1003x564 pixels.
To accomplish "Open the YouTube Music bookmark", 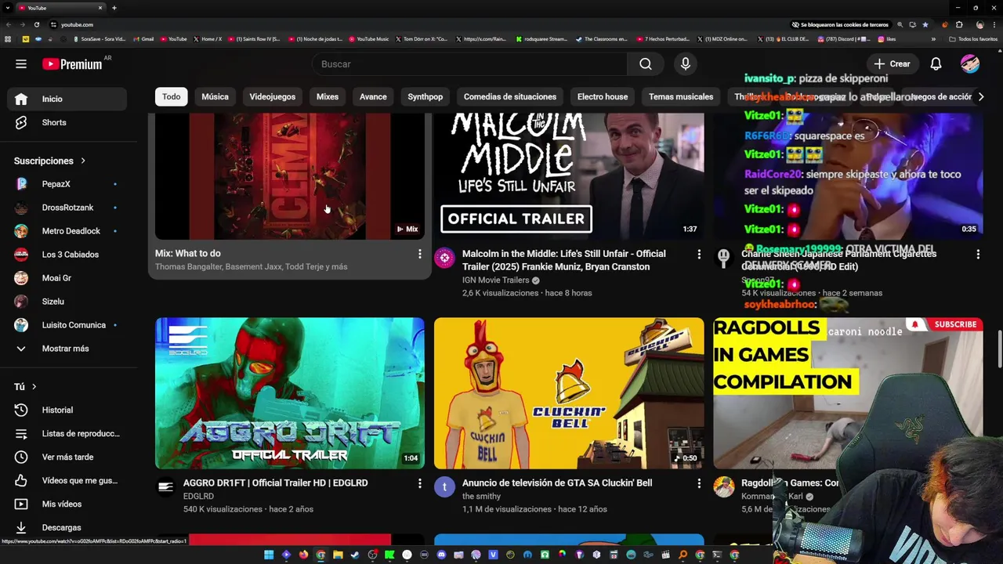I will (369, 38).
